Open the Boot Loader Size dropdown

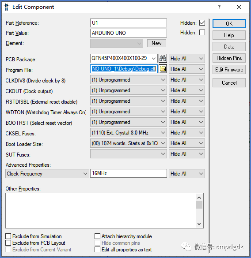pyautogui.click(x=129, y=143)
